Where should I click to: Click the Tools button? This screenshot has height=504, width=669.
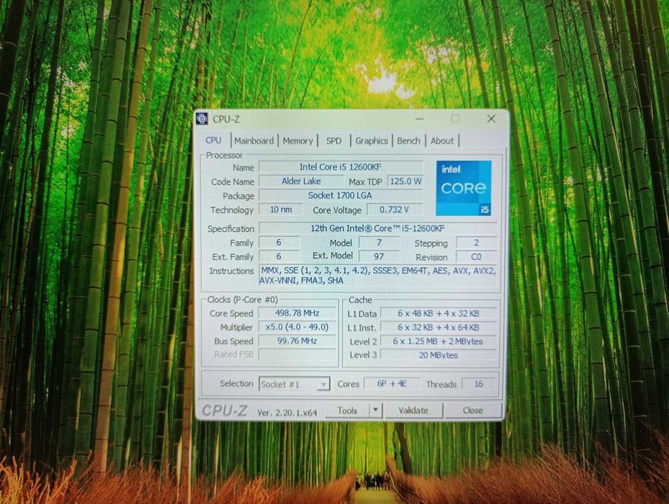coord(347,410)
